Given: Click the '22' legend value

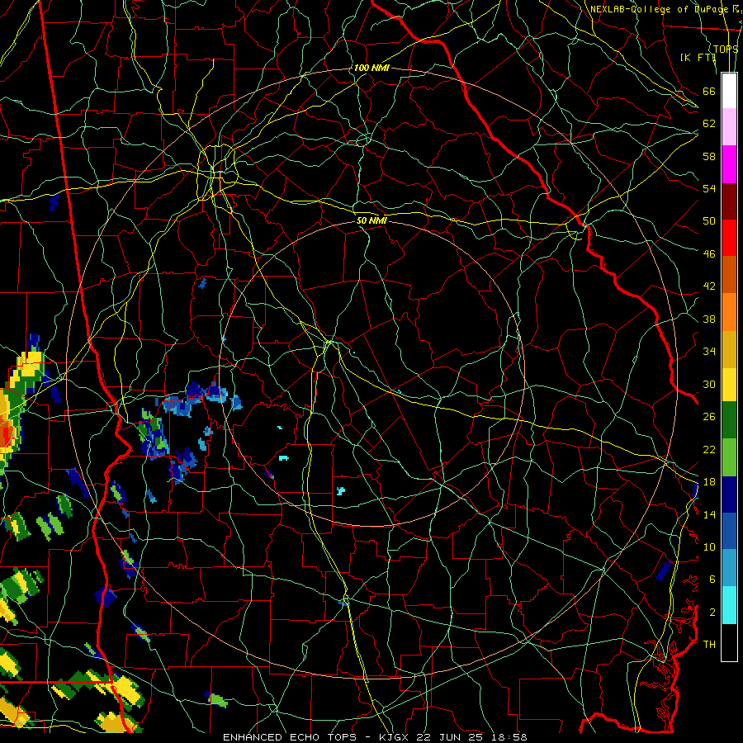Looking at the screenshot, I should point(709,450).
